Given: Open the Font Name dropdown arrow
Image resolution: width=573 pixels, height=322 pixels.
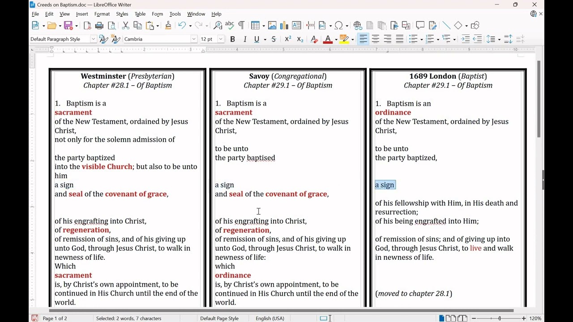Looking at the screenshot, I should coord(194,39).
